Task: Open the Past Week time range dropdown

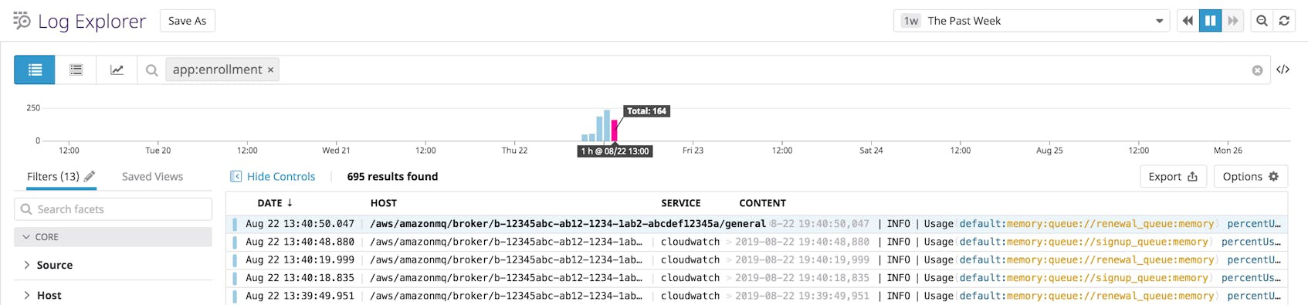Action: click(1032, 21)
